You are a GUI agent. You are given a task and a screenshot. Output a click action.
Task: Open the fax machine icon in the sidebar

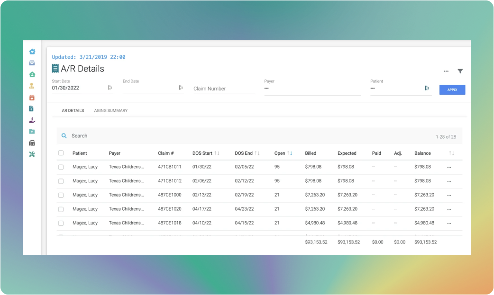coord(32,143)
